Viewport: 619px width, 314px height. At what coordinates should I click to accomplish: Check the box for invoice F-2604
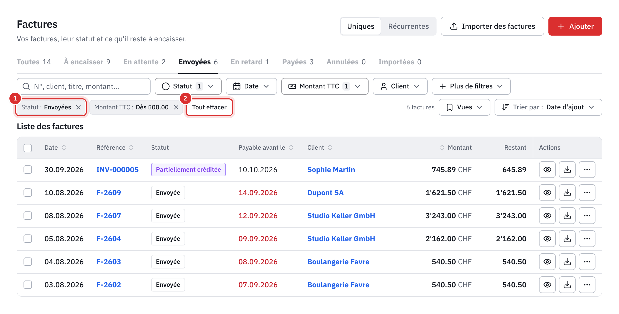pos(28,239)
